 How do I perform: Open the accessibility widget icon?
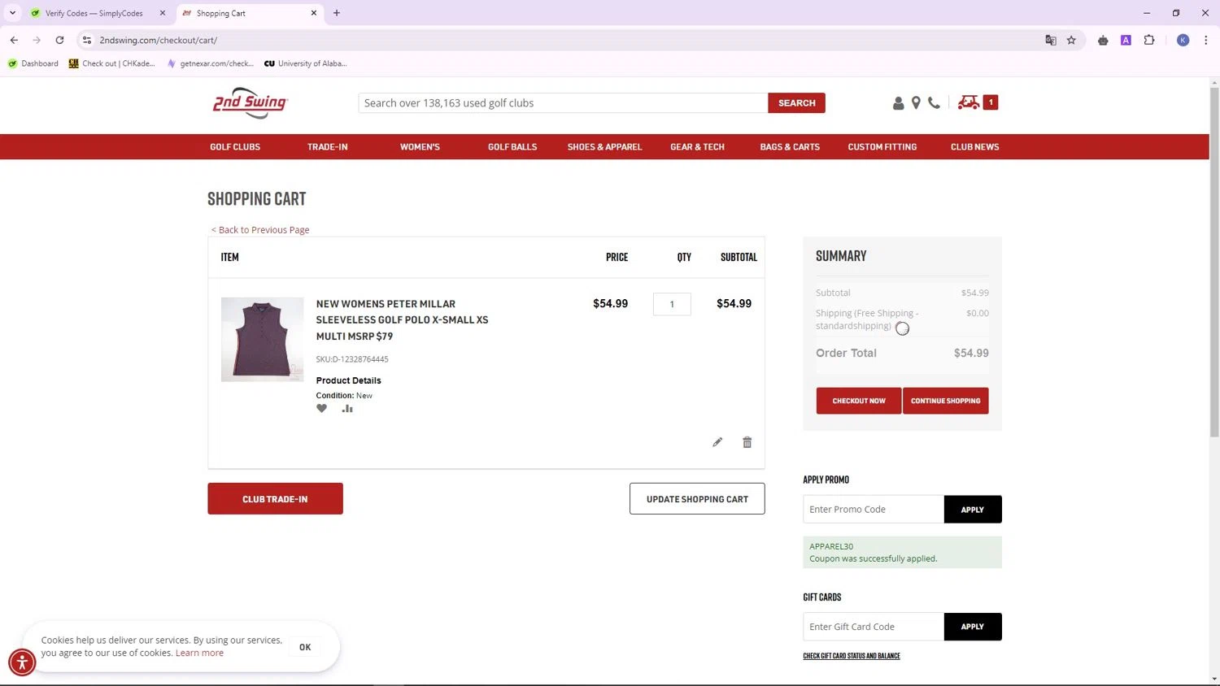click(22, 662)
